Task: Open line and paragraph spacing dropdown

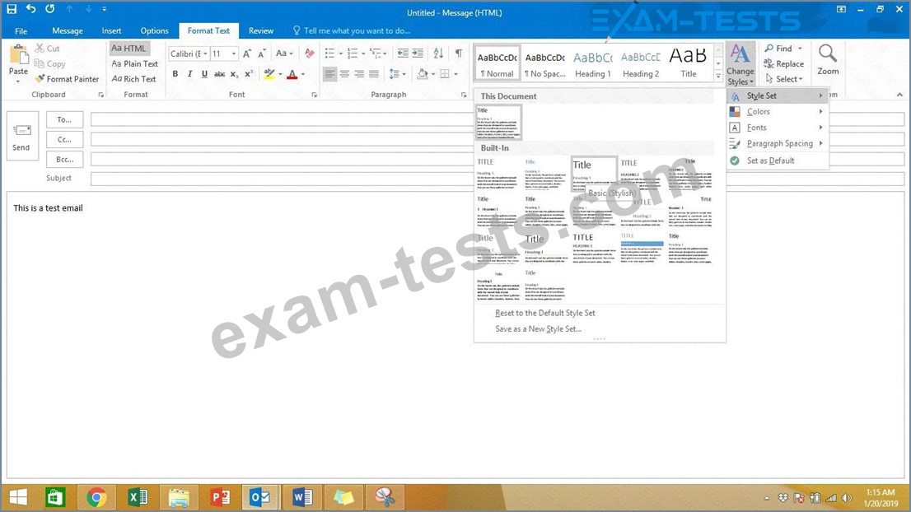Action: click(x=397, y=74)
